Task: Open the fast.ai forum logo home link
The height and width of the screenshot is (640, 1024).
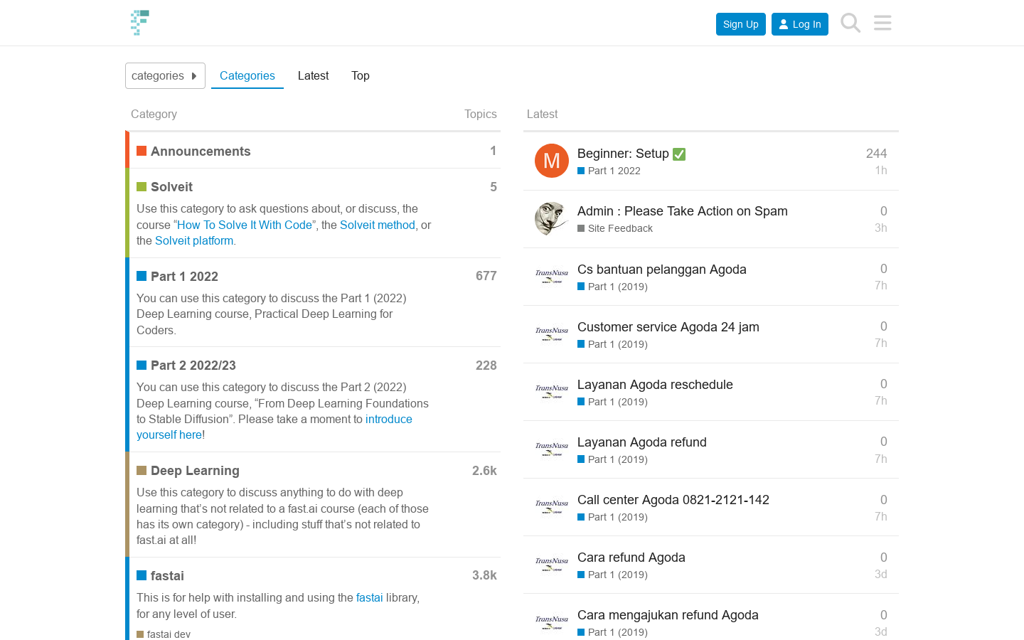Action: pyautogui.click(x=140, y=23)
